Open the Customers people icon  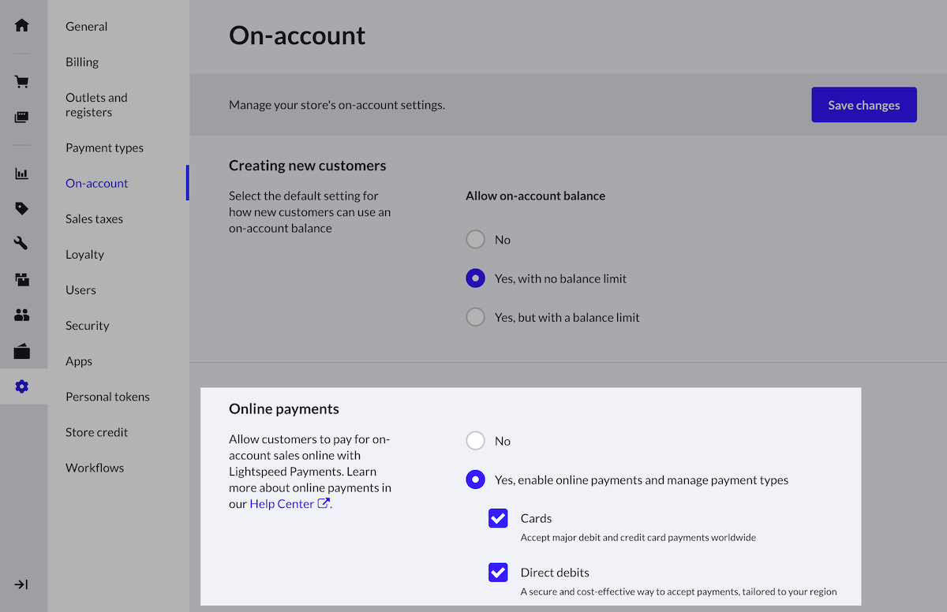coord(21,315)
